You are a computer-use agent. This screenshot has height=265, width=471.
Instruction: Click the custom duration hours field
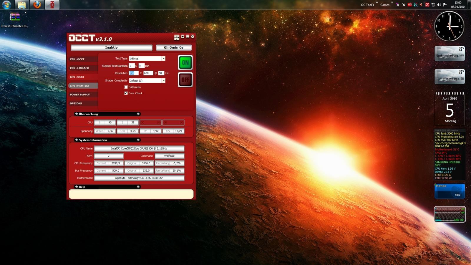[132, 66]
